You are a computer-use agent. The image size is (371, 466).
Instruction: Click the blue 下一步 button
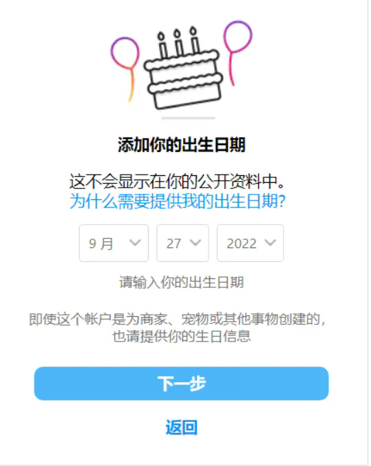click(x=182, y=384)
